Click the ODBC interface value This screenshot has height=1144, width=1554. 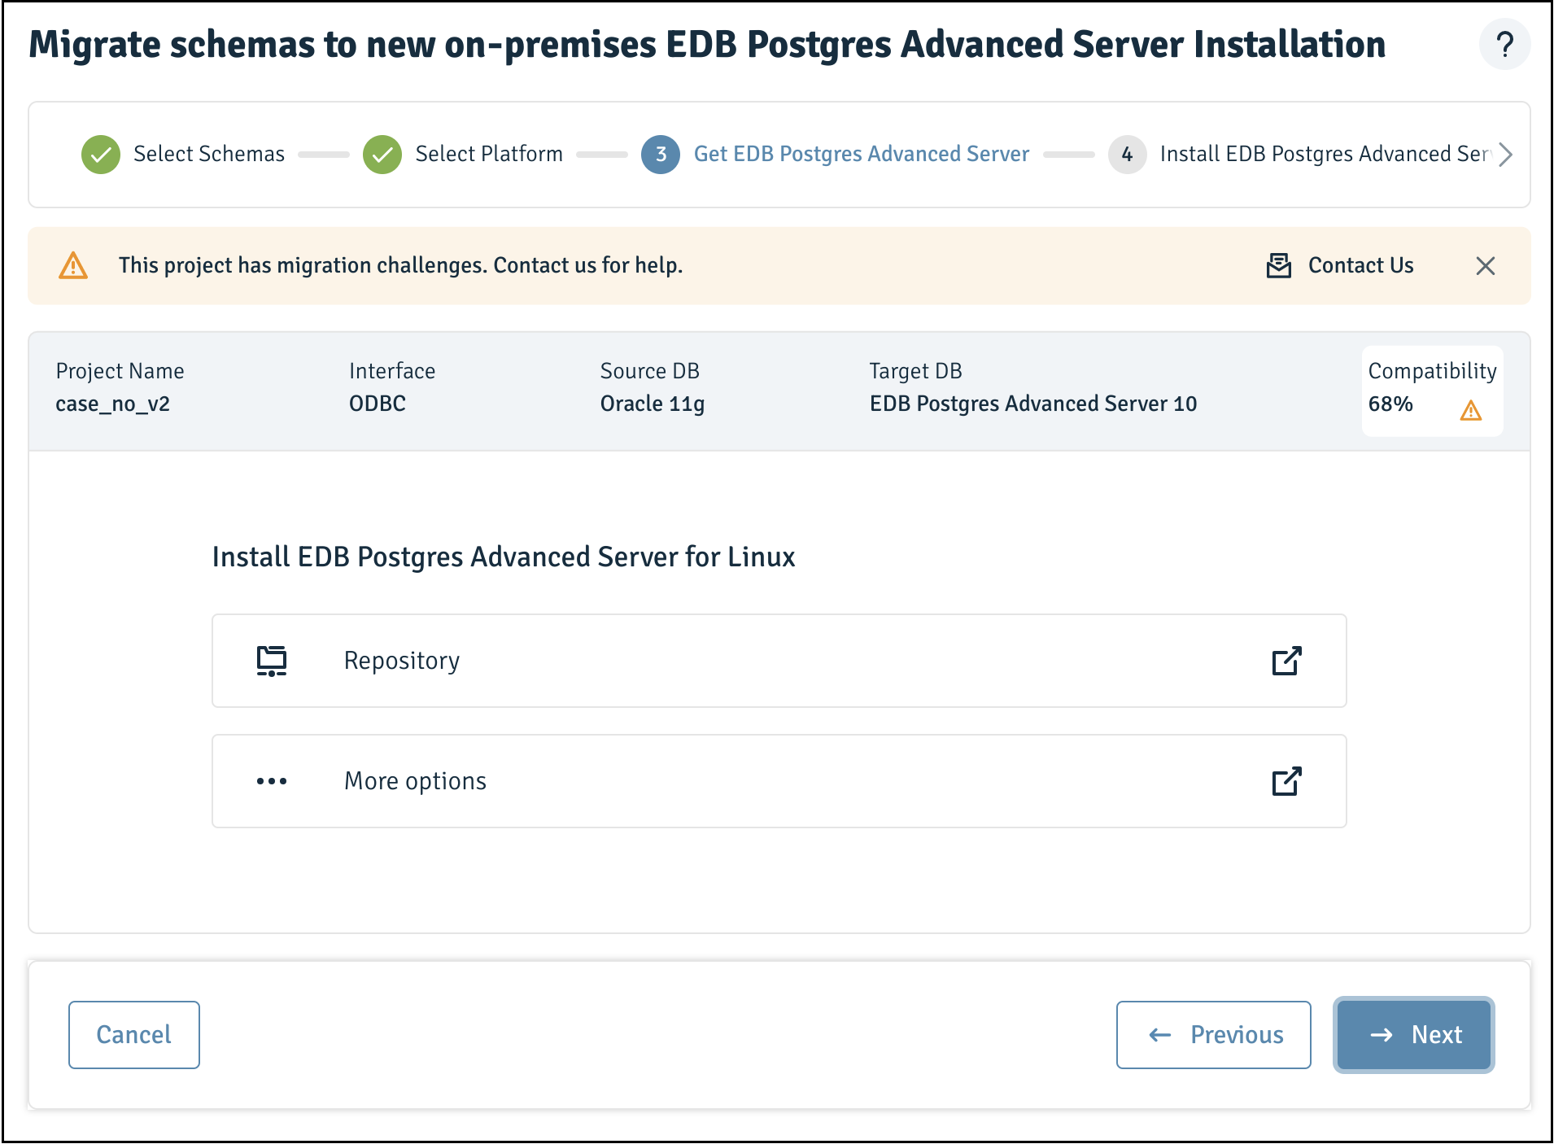(x=378, y=404)
